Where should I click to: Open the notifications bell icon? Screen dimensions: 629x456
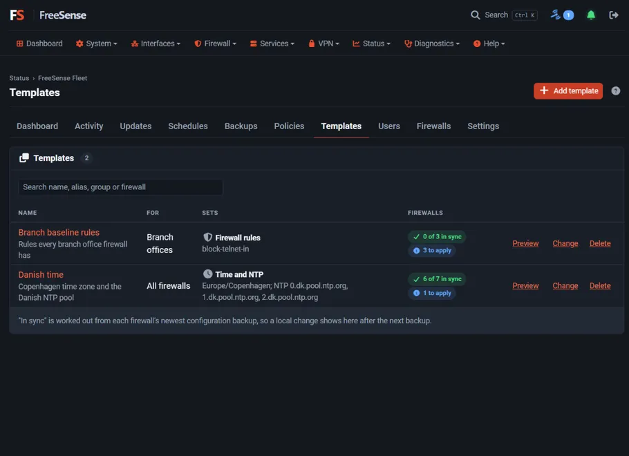tap(590, 15)
